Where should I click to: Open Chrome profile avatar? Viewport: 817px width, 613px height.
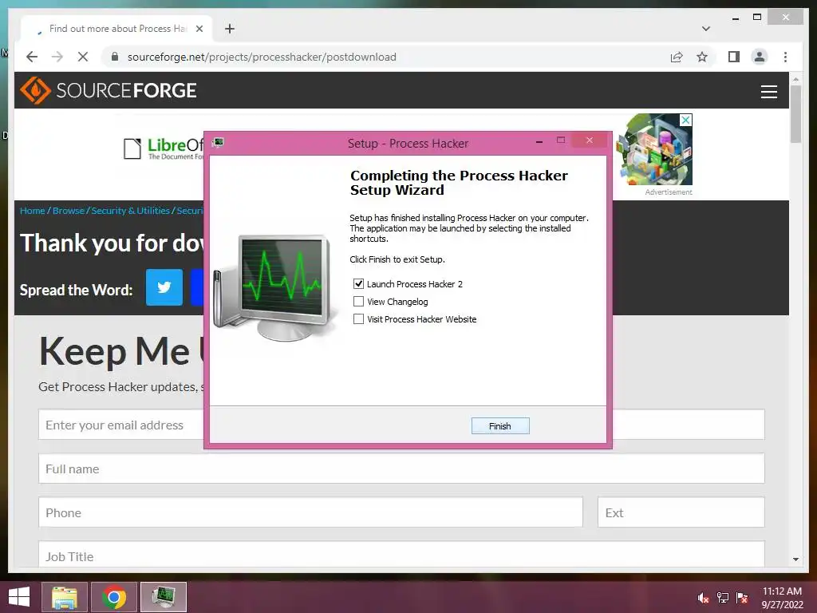[x=760, y=57]
